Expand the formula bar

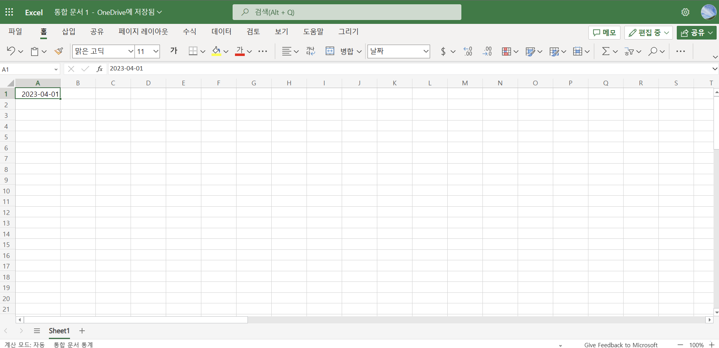[715, 69]
